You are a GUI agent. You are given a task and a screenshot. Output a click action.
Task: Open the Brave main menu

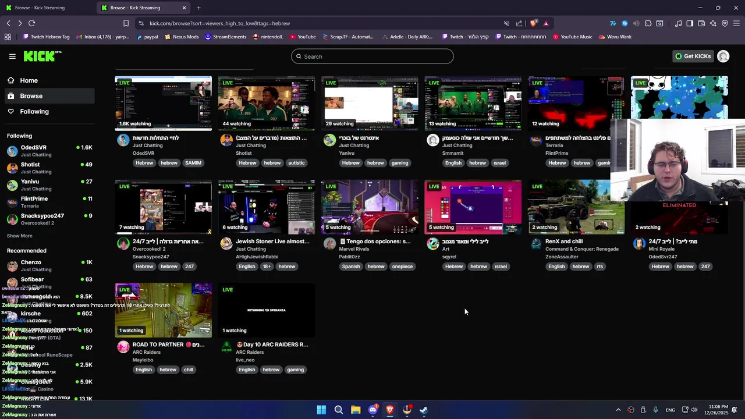click(x=737, y=23)
